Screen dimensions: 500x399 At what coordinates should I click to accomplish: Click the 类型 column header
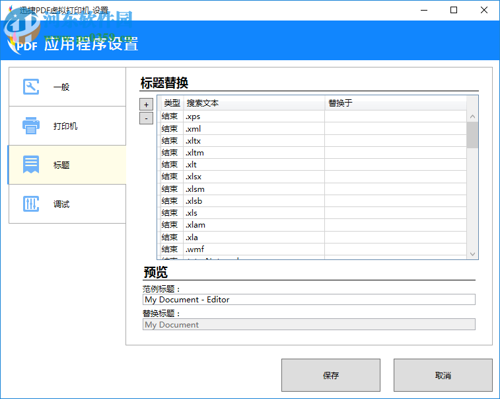172,103
